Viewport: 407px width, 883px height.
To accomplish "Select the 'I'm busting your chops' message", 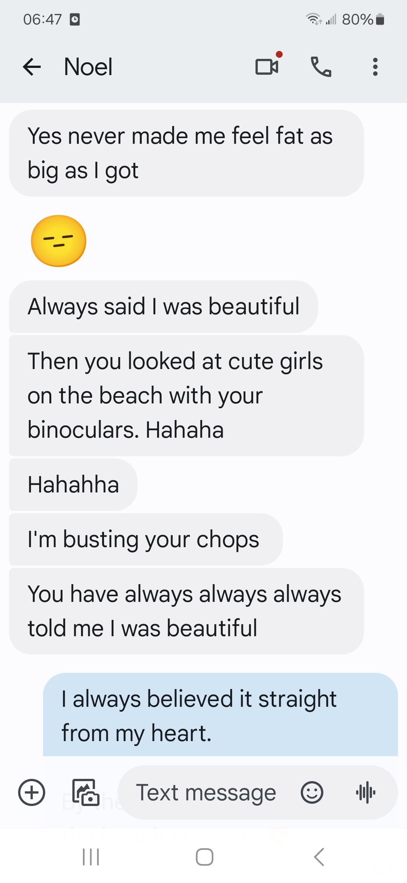I will pos(146,539).
